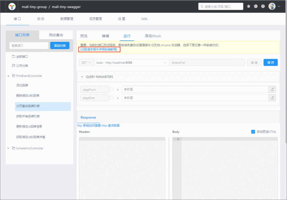Select the 接口列表 sidebar tab
The height and width of the screenshot is (200, 287).
click(x=22, y=35)
